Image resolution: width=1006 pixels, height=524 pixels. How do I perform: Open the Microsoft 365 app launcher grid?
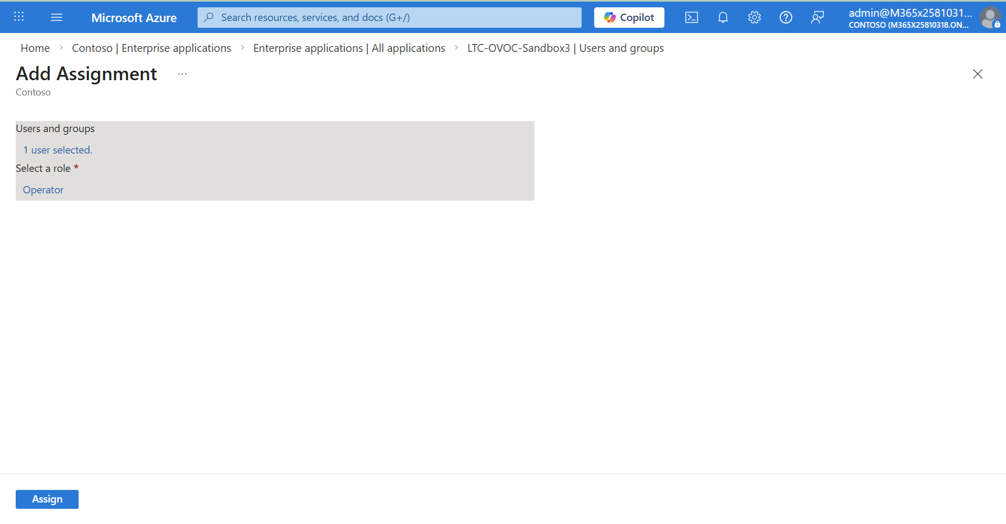tap(19, 17)
